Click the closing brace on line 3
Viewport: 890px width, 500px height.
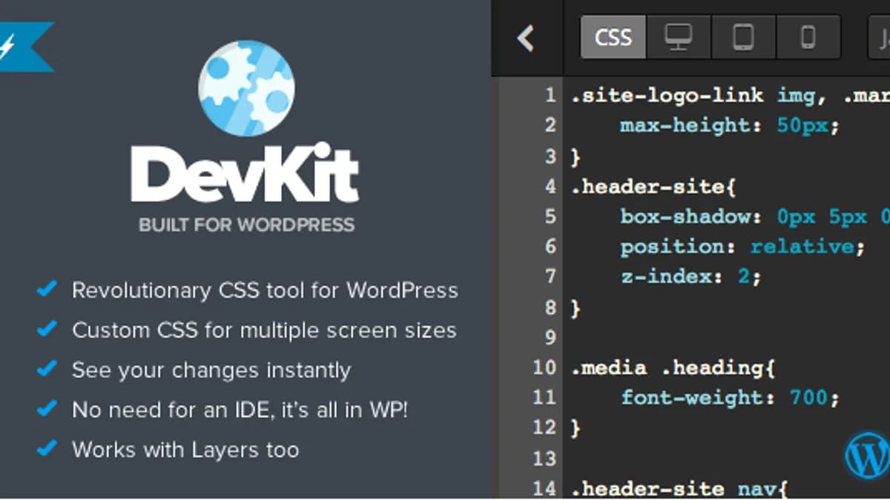click(x=576, y=156)
